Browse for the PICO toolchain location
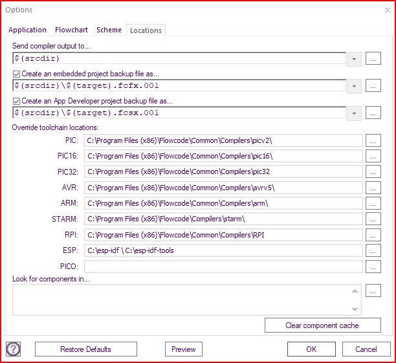The height and width of the screenshot is (363, 396). point(373,266)
